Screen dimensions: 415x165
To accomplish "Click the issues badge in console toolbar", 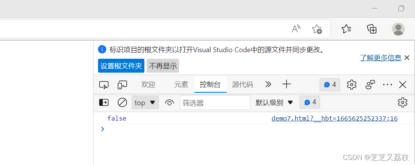I will pyautogui.click(x=310, y=102).
